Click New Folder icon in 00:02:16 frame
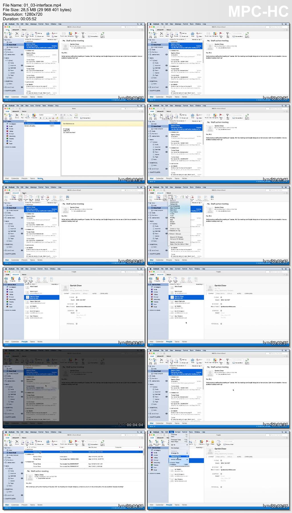Image resolution: width=292 pixels, height=513 pixels. pos(6,197)
